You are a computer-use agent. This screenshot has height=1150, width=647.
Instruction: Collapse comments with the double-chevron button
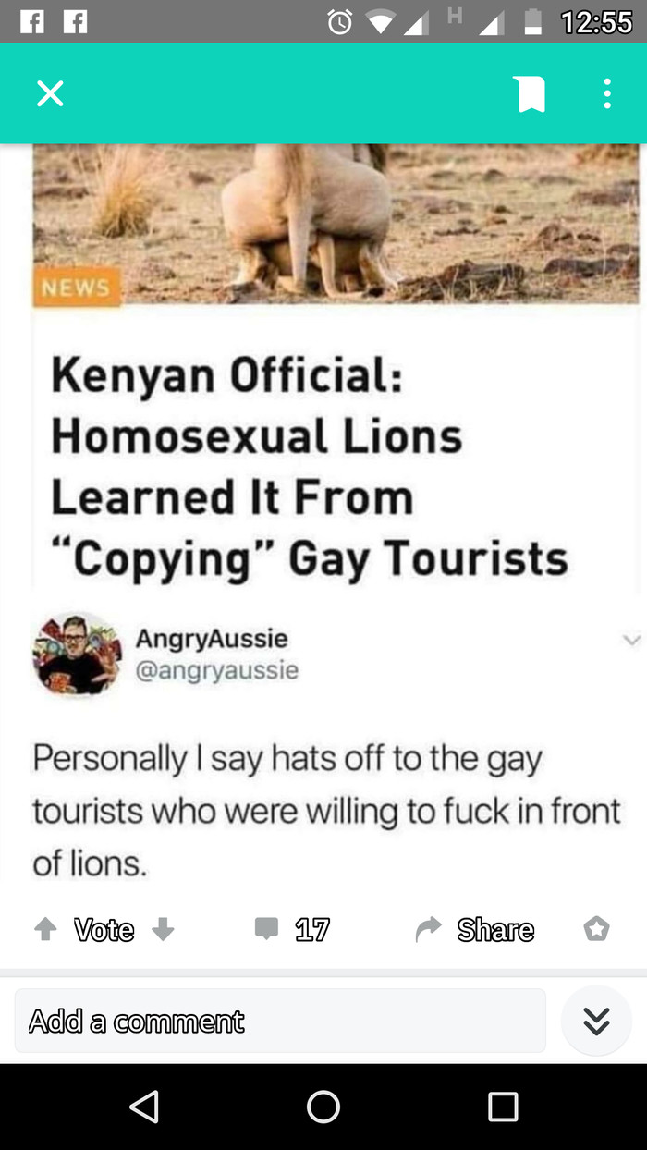coord(596,1021)
